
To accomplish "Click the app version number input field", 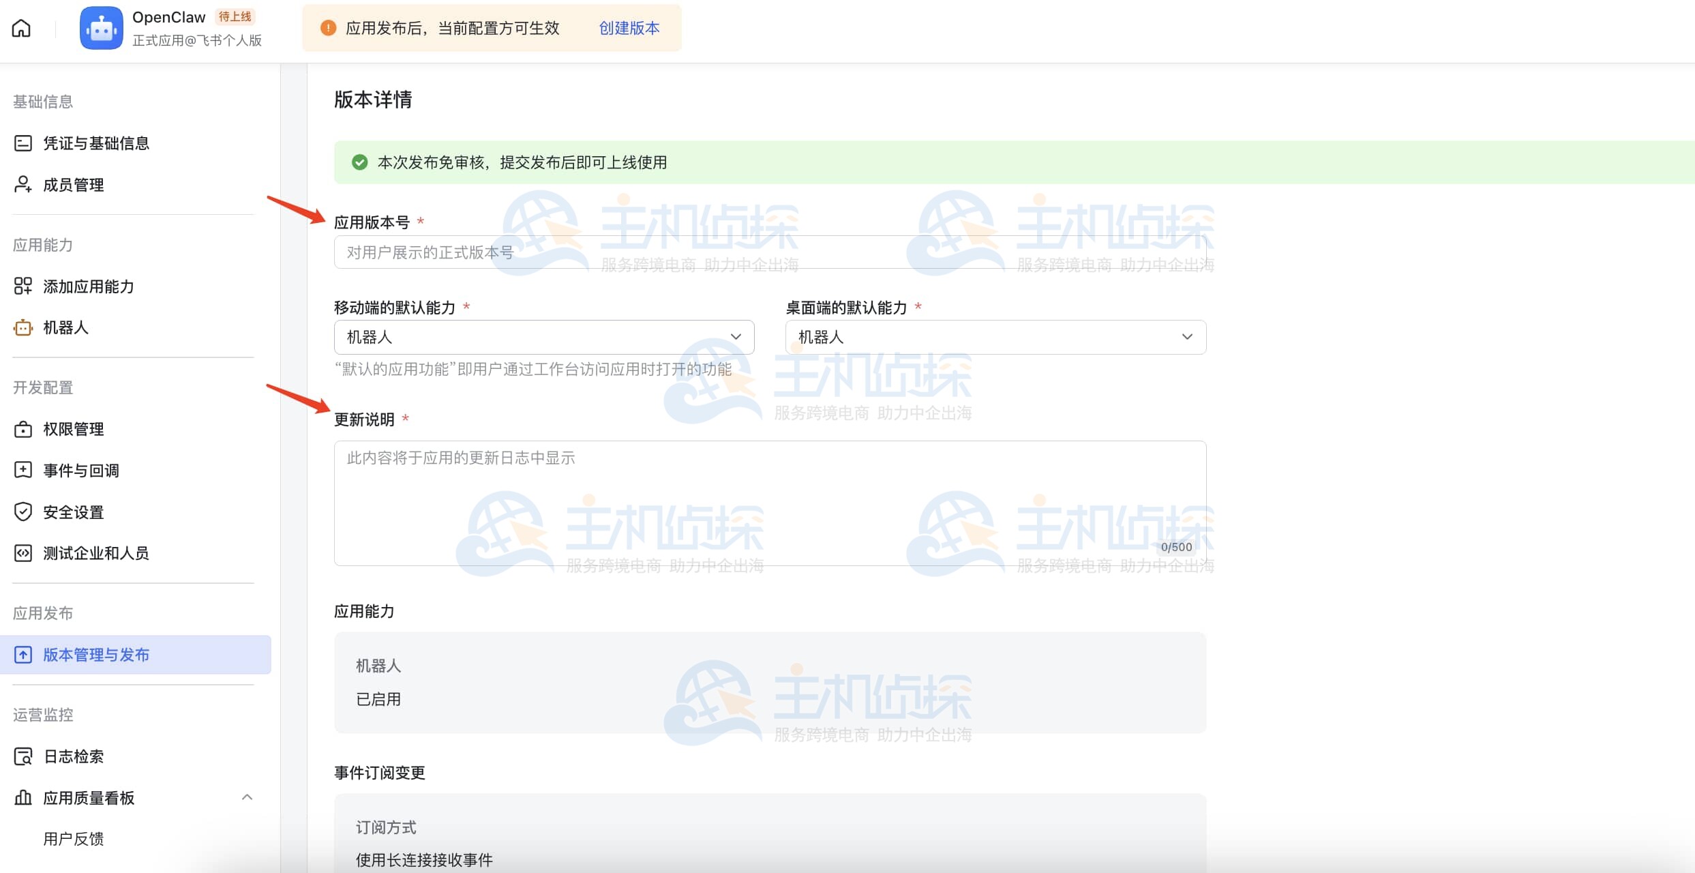I will tap(769, 252).
